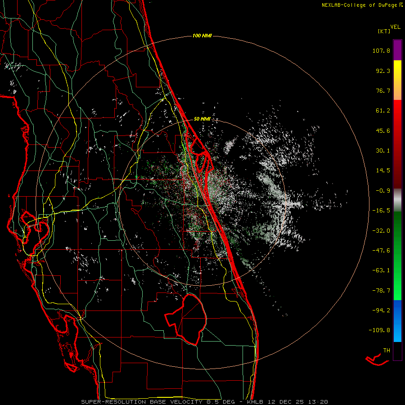Select the -47.6 legend value
The image size is (405, 405).
(x=381, y=251)
